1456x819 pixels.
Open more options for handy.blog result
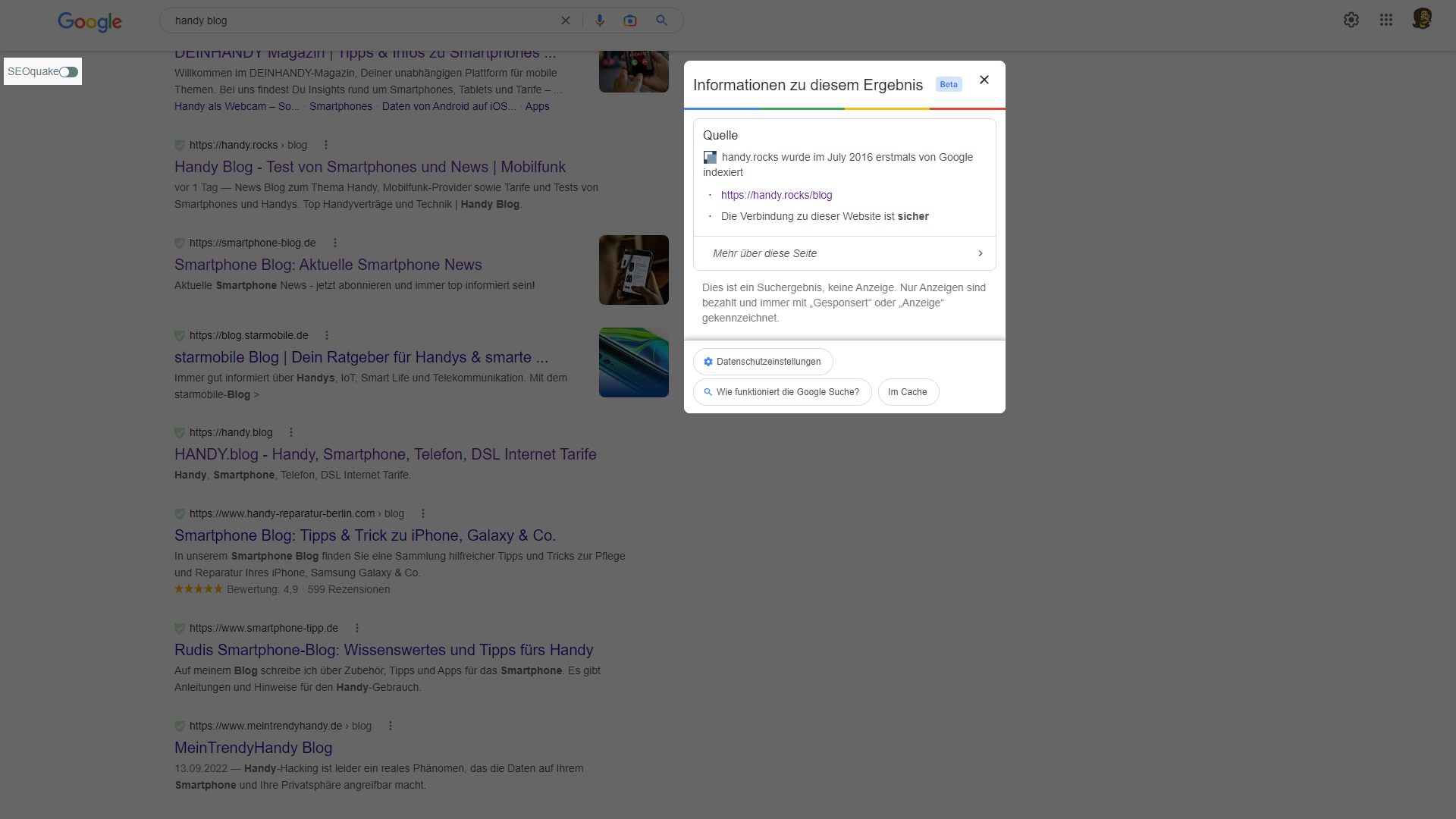click(x=291, y=432)
